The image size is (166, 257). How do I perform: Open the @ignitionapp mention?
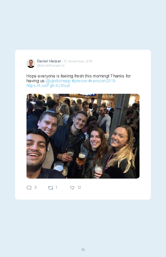pyautogui.click(x=58, y=81)
